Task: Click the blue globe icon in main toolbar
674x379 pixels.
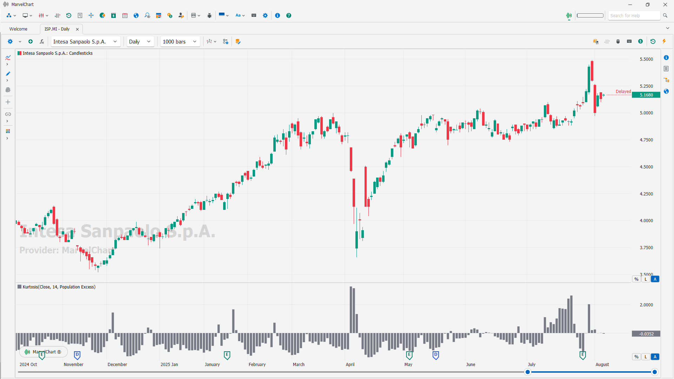Action: [x=136, y=15]
